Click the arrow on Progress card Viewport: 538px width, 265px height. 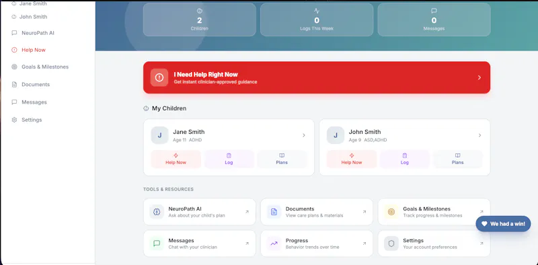click(364, 243)
